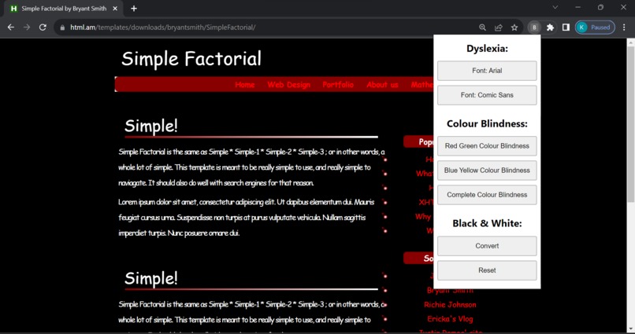The width and height of the screenshot is (635, 334).
Task: Click the scrollbar down arrow
Action: 630,328
